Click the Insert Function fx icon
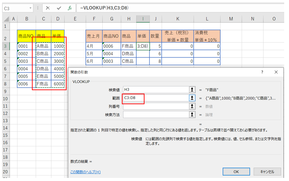This screenshot has width=289, height=181. [x=70, y=8]
